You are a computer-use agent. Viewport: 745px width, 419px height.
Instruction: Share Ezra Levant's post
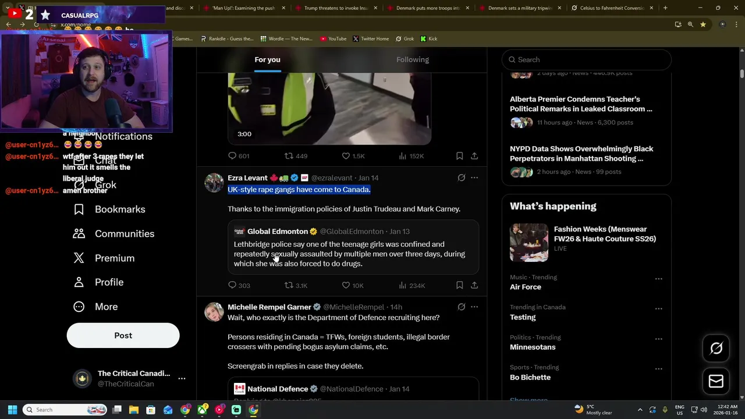[x=474, y=285]
